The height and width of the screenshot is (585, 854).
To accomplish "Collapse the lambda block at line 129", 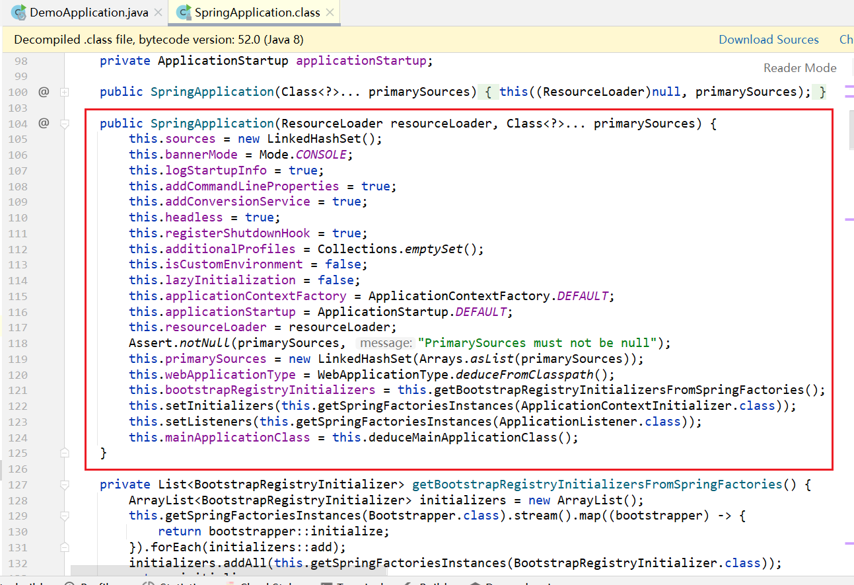I will click(65, 516).
